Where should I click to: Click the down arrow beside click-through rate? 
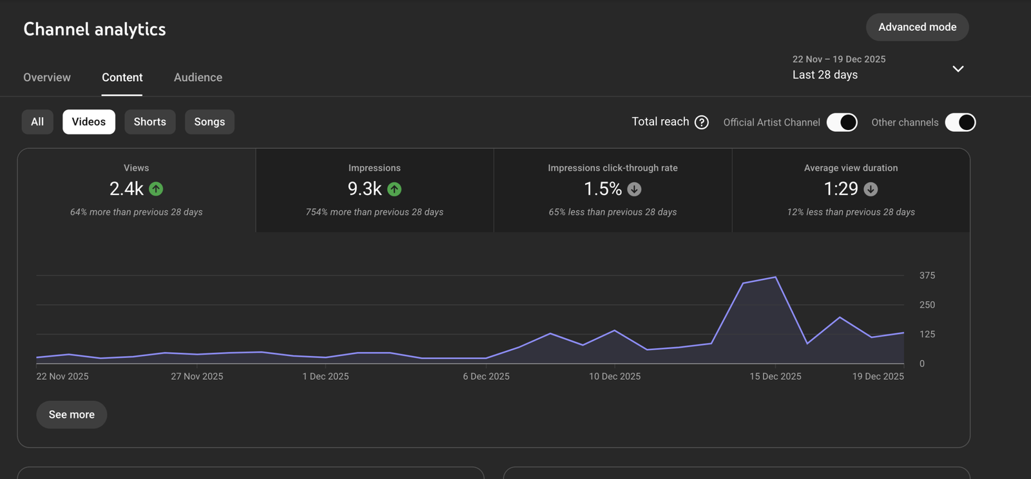[634, 189]
